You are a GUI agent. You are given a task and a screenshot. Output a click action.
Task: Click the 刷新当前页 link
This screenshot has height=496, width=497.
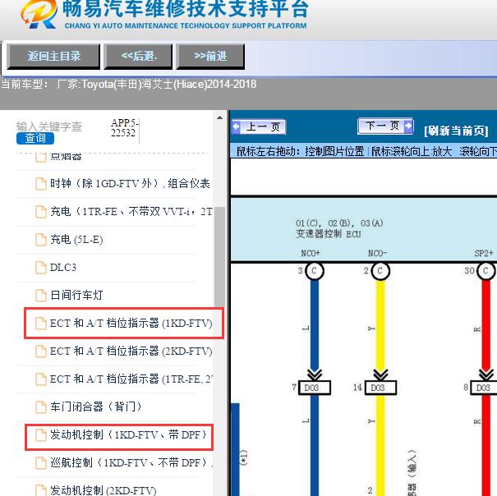click(x=456, y=131)
